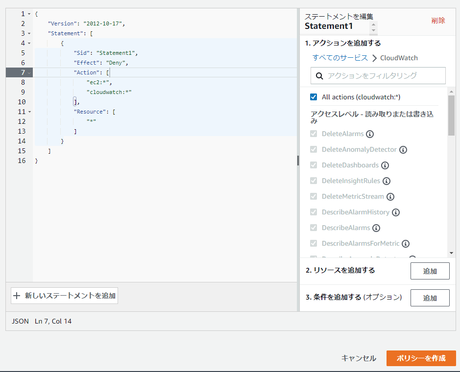460x372 pixels.
Task: Click the "Deny" effect value in editor
Action: [116, 63]
